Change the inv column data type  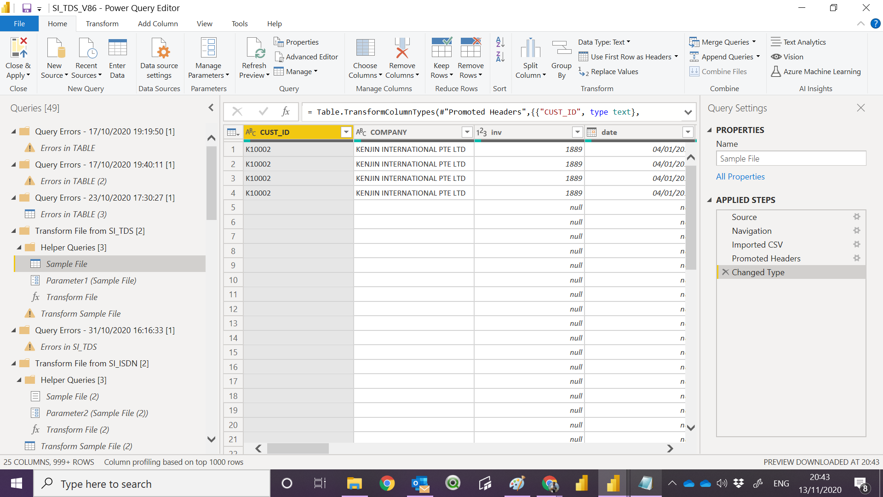tap(482, 132)
